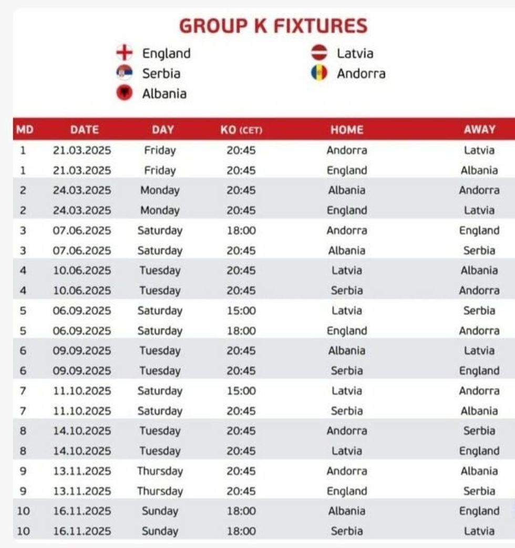Click the KO (CET) column header

coord(241,129)
